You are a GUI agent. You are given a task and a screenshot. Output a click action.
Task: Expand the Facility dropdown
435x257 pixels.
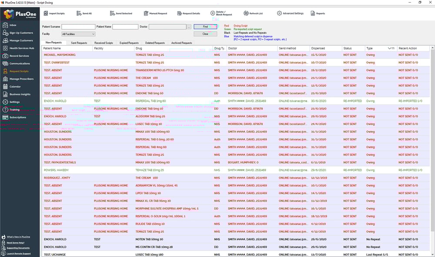click(x=93, y=34)
